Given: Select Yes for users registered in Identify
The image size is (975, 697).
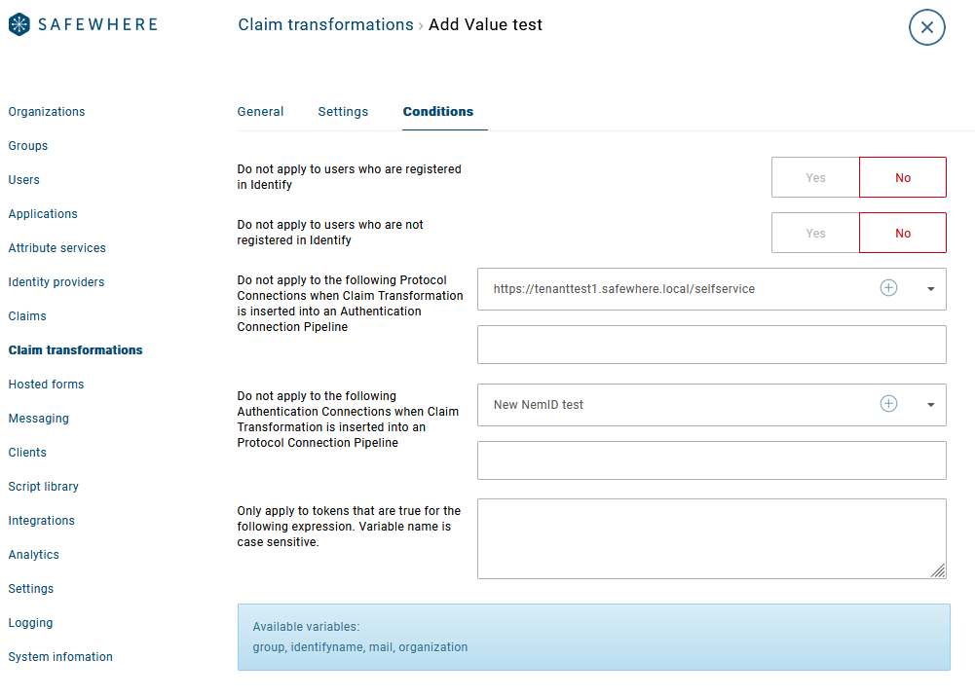Looking at the screenshot, I should [815, 178].
